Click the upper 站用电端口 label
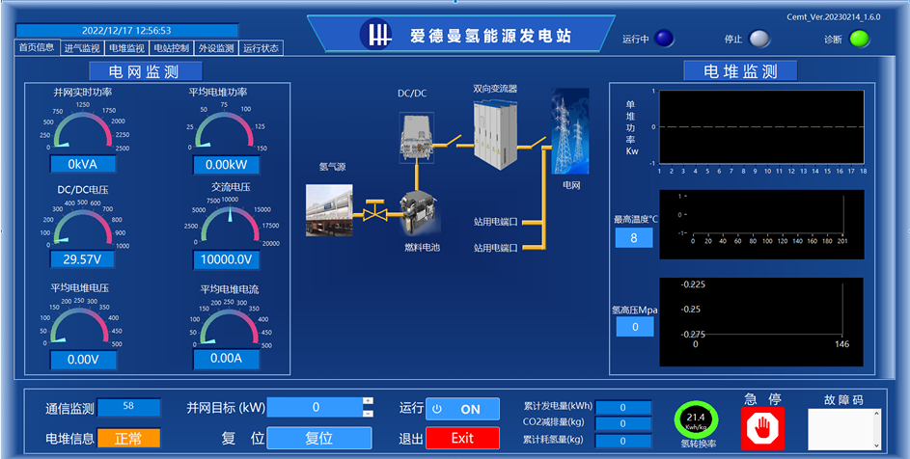 [x=496, y=222]
